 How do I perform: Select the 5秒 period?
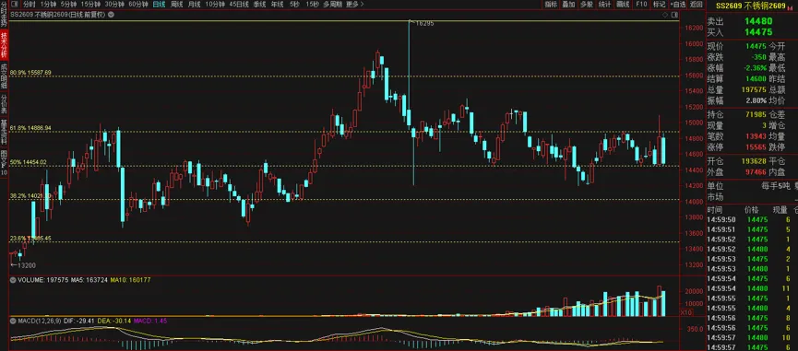[x=294, y=4]
